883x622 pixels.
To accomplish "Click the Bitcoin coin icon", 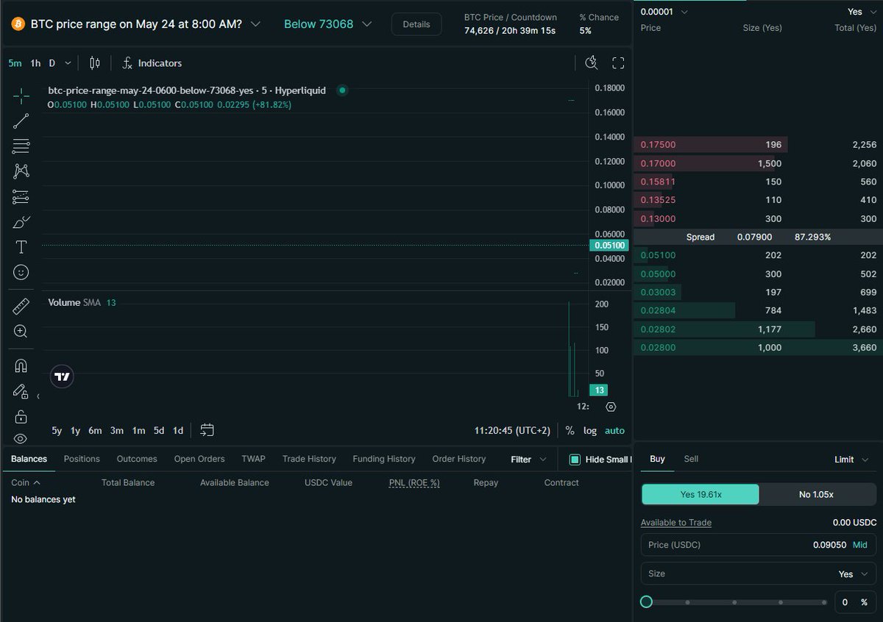I will (18, 24).
